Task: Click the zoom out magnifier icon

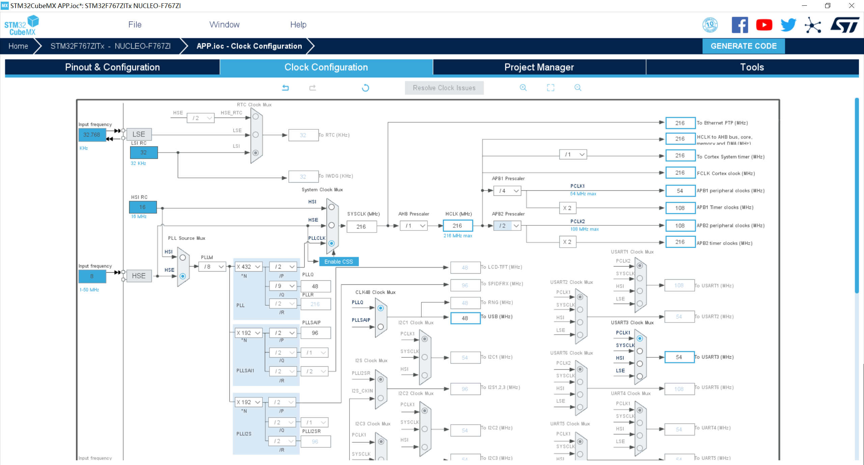Action: point(577,88)
